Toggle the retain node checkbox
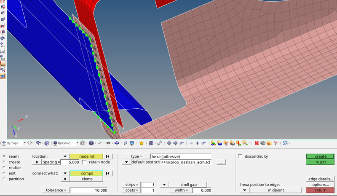The image size is (337, 196). pyautogui.click(x=85, y=162)
